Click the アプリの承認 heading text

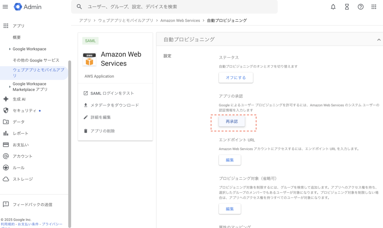click(x=231, y=96)
